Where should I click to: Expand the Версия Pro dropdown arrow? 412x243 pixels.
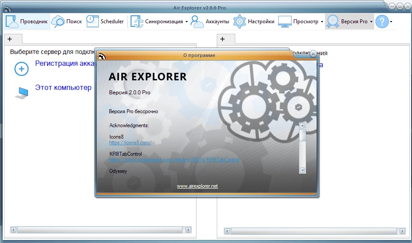371,22
